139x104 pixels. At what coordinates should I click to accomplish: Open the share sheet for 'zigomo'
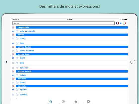pos(17,90)
